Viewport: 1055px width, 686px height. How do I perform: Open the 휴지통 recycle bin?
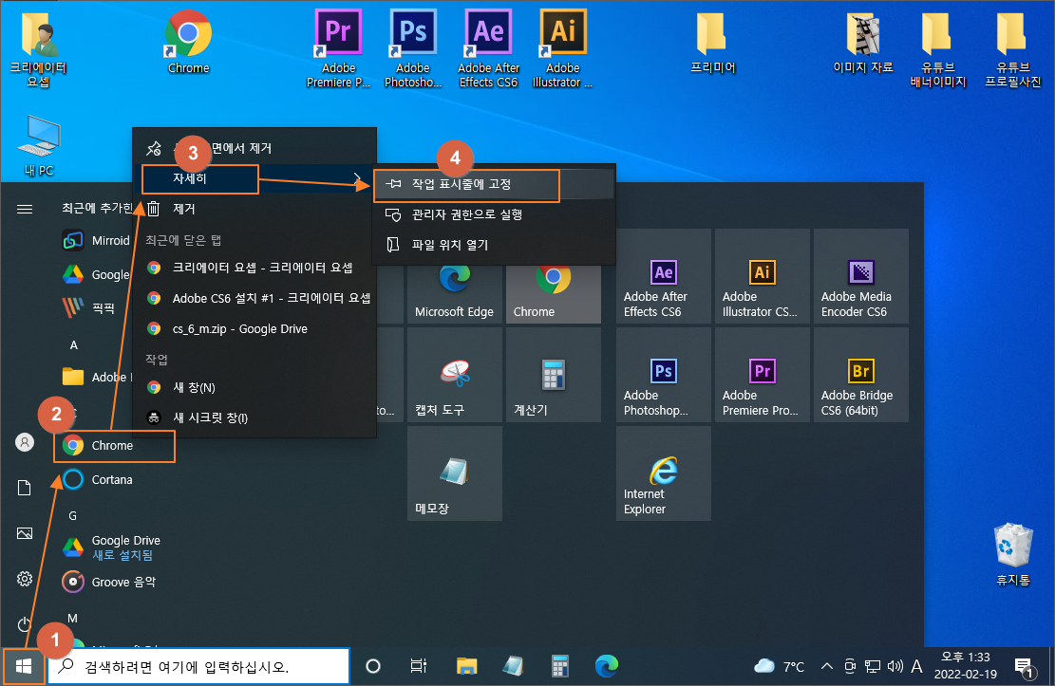pyautogui.click(x=1012, y=554)
